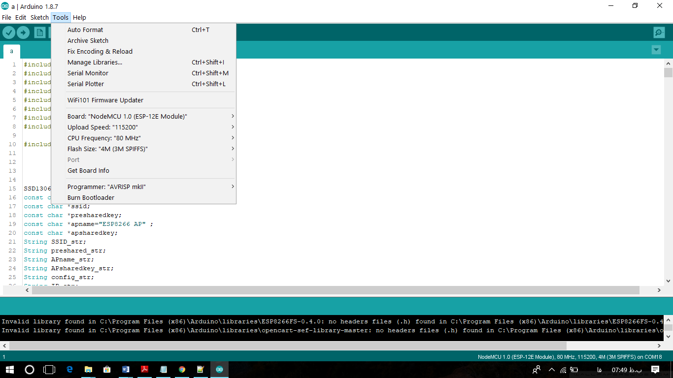Image resolution: width=673 pixels, height=378 pixels.
Task: Expand Programmer AVRISP mkII submenu
Action: (x=143, y=187)
